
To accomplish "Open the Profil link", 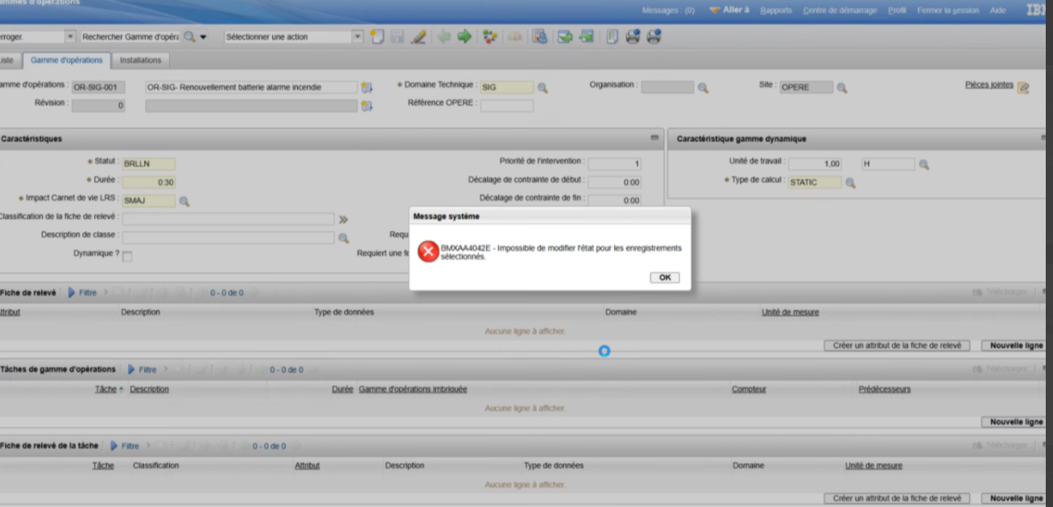I will point(897,10).
